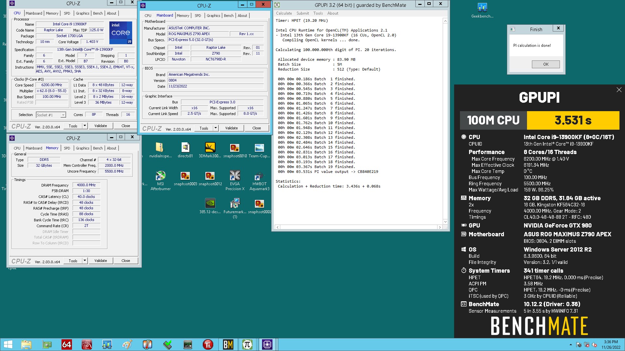Click the thermometer taskbar icon
Screen dimensions: 625x351
147,344
